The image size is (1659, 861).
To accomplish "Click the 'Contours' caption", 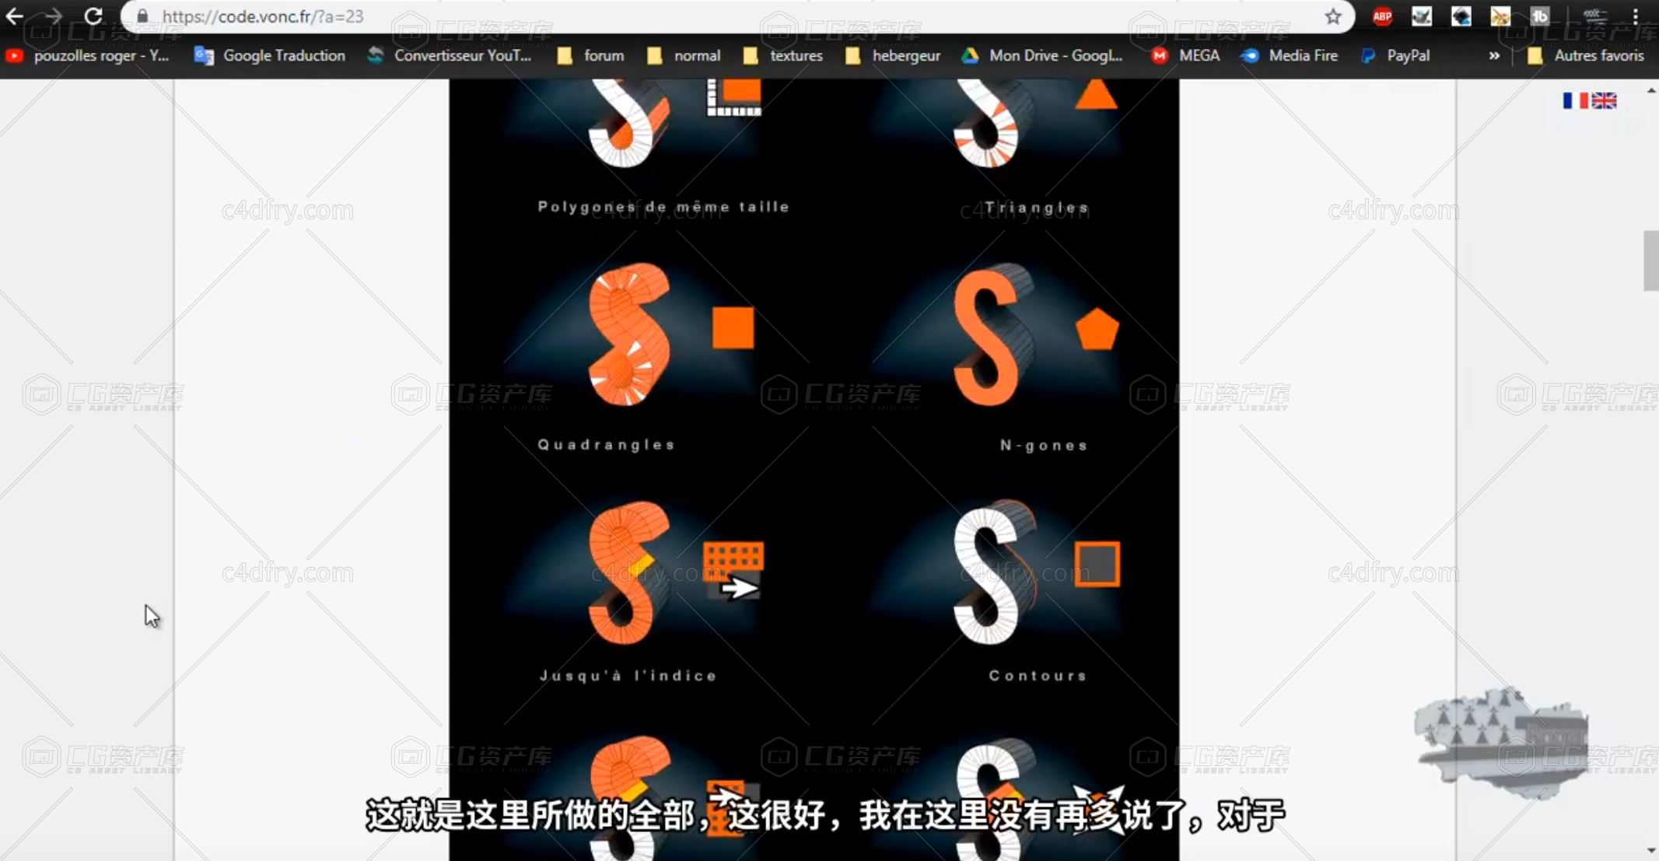I will (x=1038, y=675).
